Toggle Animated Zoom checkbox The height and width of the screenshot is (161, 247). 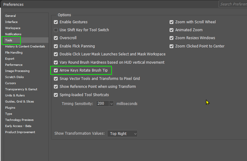click(171, 30)
